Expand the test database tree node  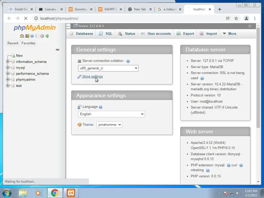tap(7, 86)
